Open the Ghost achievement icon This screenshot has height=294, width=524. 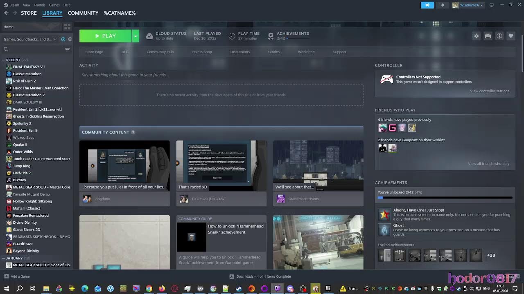[x=384, y=230]
